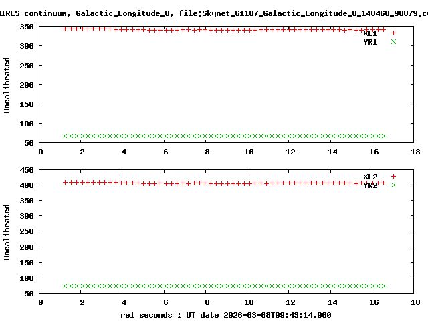The height and width of the screenshot is (321, 428).
Task: Select the leftmost green cross point in top plot
Action: pyautogui.click(x=65, y=136)
